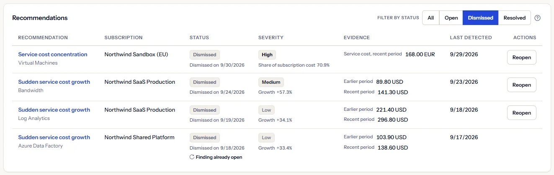This screenshot has height=175, width=554.
Task: Open Sudden service cost growth for Azure Data Factory
Action: [x=54, y=137]
